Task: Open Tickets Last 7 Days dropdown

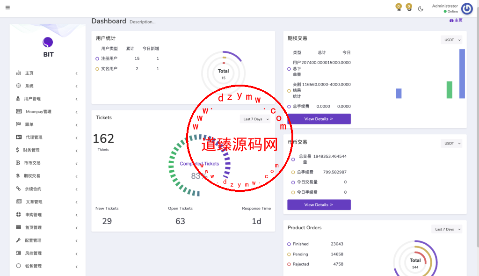Action: pos(255,119)
